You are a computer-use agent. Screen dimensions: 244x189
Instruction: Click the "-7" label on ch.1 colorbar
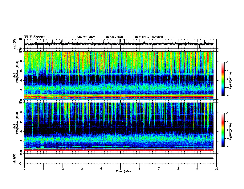tap(227, 96)
